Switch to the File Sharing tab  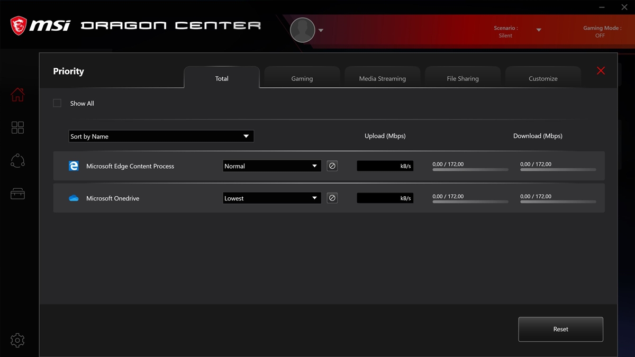[463, 78]
